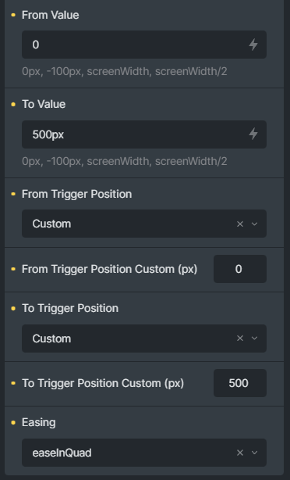Click yellow dot beside To Trigger Position Custom

(13, 383)
